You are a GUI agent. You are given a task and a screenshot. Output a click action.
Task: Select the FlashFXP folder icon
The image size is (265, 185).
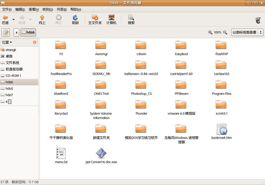[x=221, y=45]
